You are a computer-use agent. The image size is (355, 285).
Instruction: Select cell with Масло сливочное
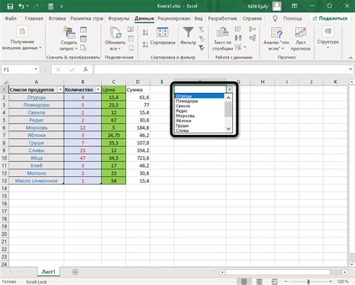point(37,181)
